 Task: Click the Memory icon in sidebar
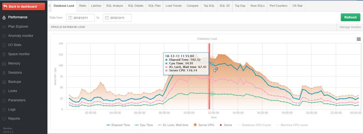click(x=4, y=64)
